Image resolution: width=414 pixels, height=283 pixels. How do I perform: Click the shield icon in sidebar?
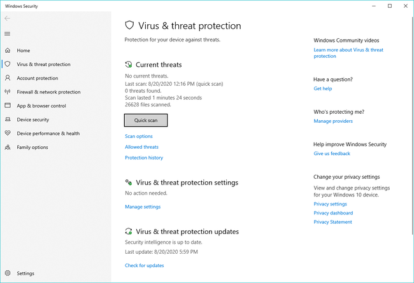(8, 64)
